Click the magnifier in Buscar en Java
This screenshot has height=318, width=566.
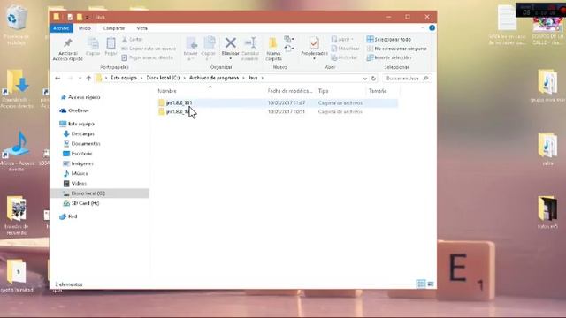tap(426, 79)
